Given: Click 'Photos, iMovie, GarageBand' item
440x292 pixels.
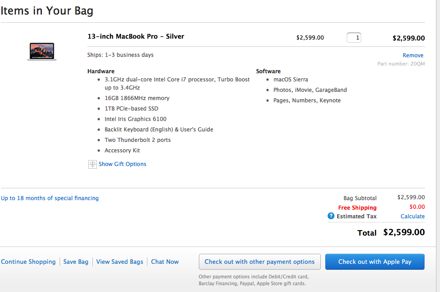Looking at the screenshot, I should point(310,90).
